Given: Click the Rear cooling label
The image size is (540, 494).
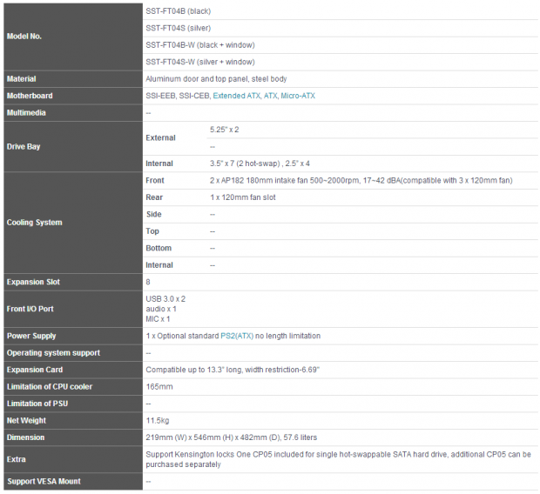Looking at the screenshot, I should [154, 197].
